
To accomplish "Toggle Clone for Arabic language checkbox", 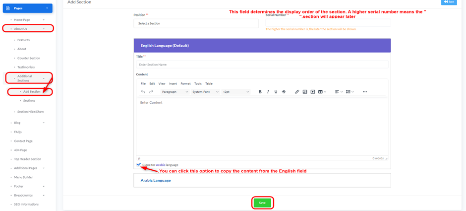I will tap(139, 164).
